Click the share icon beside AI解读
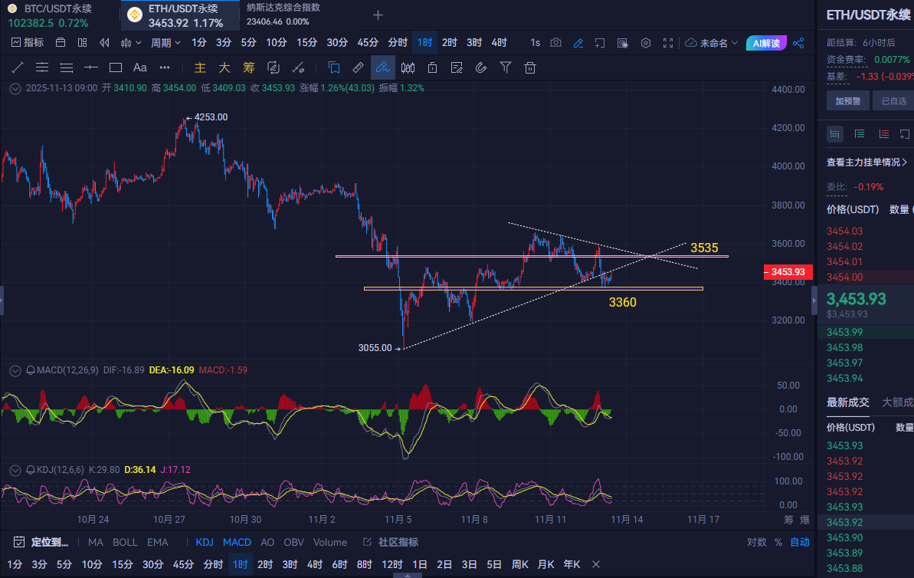 (x=798, y=43)
